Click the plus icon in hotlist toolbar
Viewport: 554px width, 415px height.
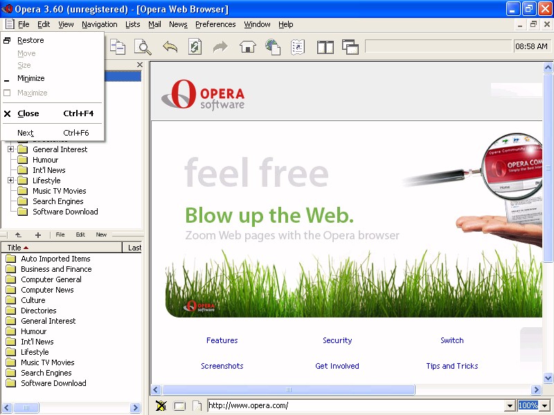click(x=38, y=234)
